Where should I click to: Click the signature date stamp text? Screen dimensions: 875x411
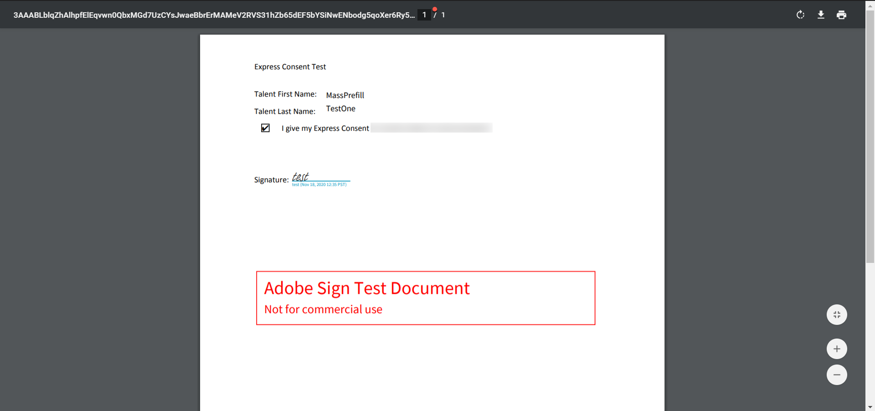click(319, 185)
